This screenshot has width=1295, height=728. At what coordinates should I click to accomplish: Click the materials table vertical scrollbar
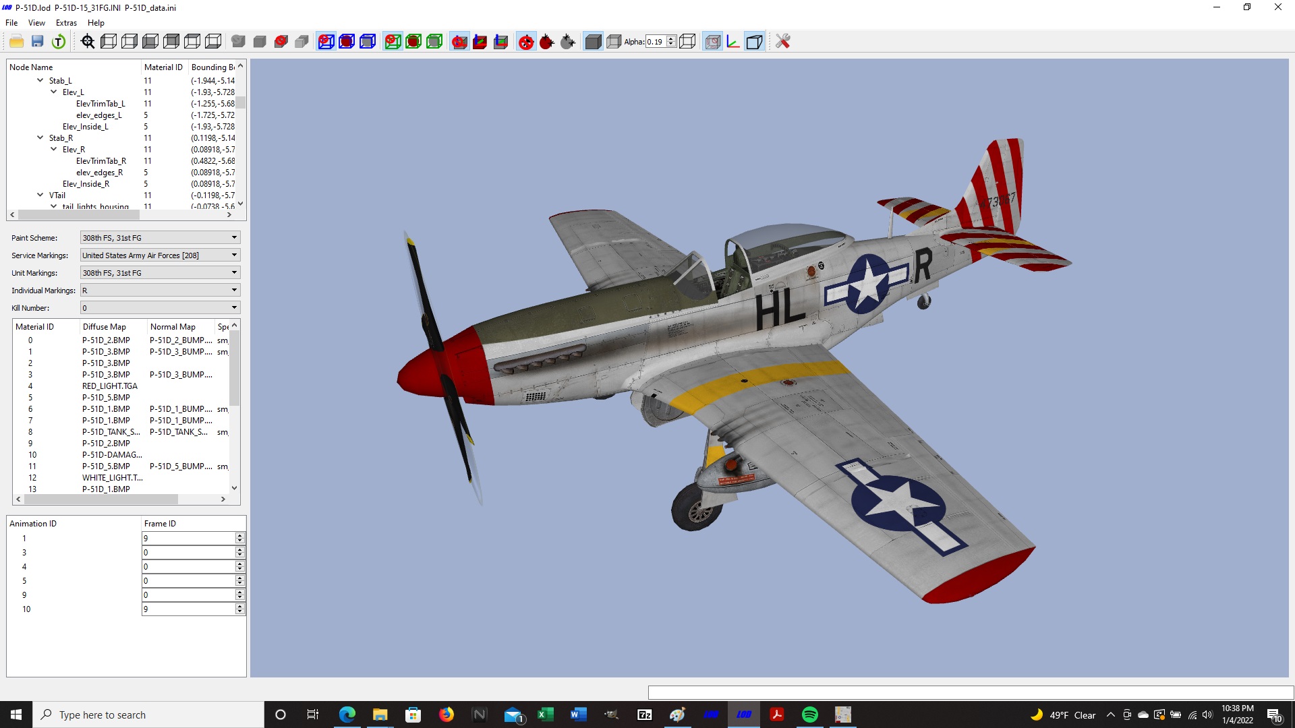pyautogui.click(x=235, y=369)
